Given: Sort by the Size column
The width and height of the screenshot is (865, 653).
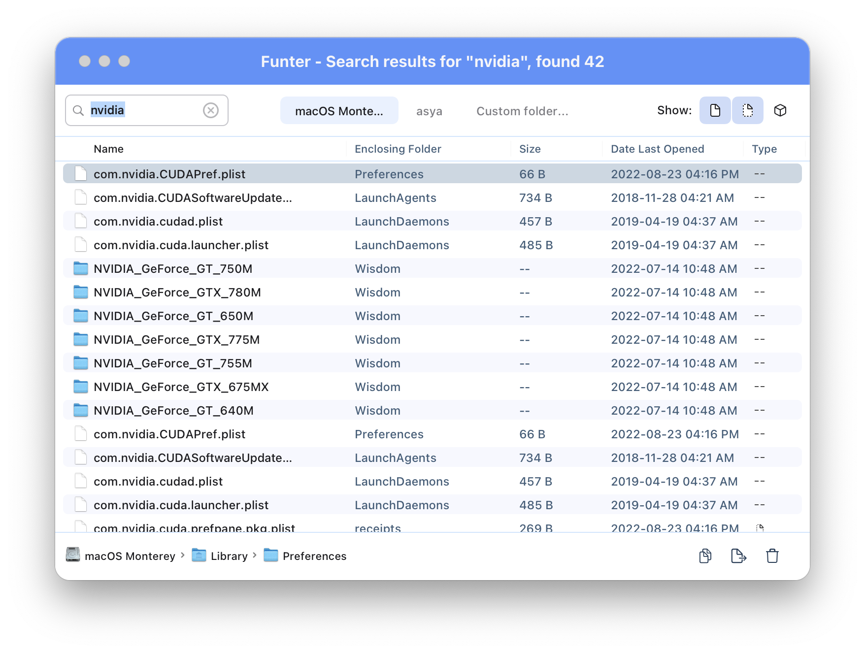Looking at the screenshot, I should 530,149.
